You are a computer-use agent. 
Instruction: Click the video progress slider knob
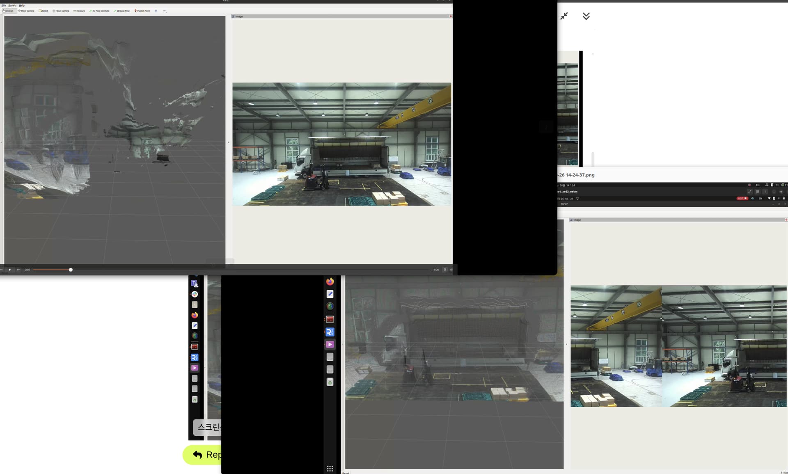pos(71,270)
